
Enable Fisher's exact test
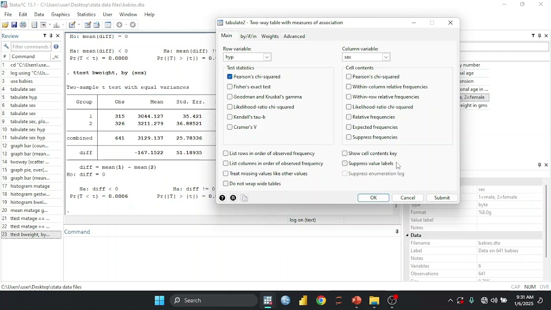pos(230,87)
